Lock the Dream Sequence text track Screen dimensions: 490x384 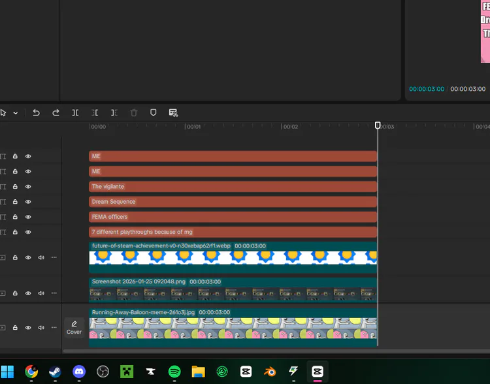[x=15, y=202]
